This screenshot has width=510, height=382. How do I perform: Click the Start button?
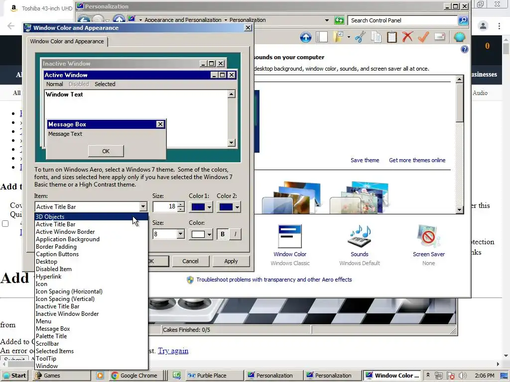click(x=14, y=376)
